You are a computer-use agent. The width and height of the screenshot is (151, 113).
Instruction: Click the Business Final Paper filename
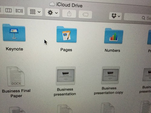pyautogui.click(x=16, y=93)
